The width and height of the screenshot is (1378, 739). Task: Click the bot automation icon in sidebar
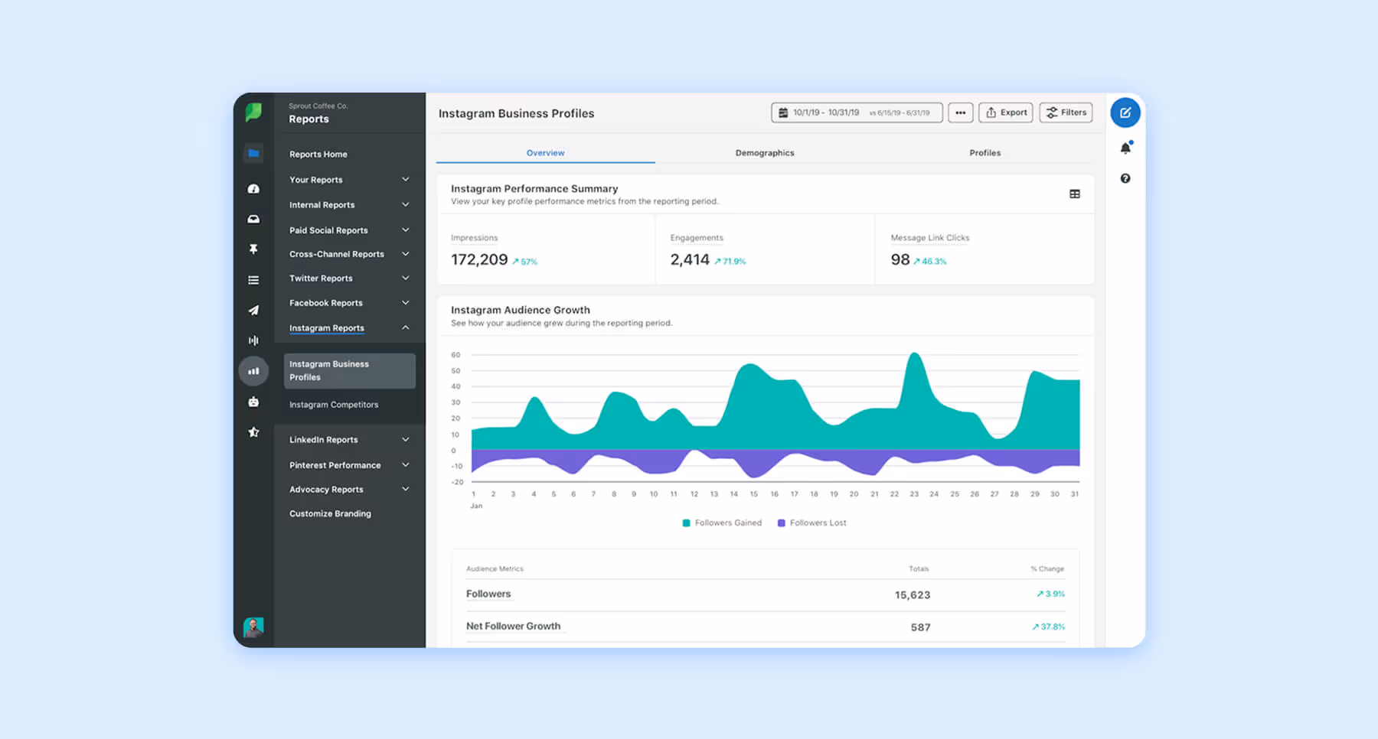coord(253,401)
